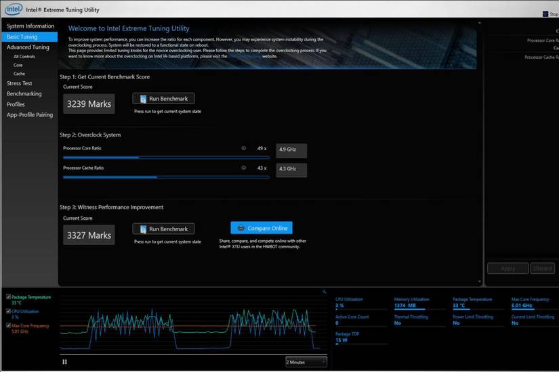The width and height of the screenshot is (559, 372).
Task: Open Advanced Tuning in the sidebar
Action: 28,47
